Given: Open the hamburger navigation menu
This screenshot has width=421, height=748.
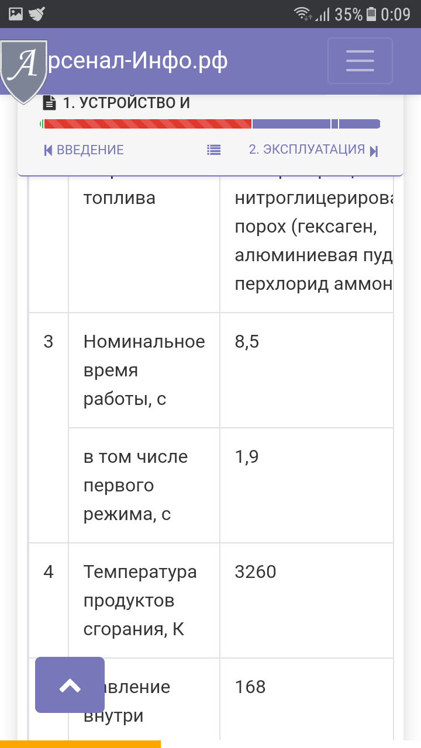Looking at the screenshot, I should pyautogui.click(x=360, y=61).
